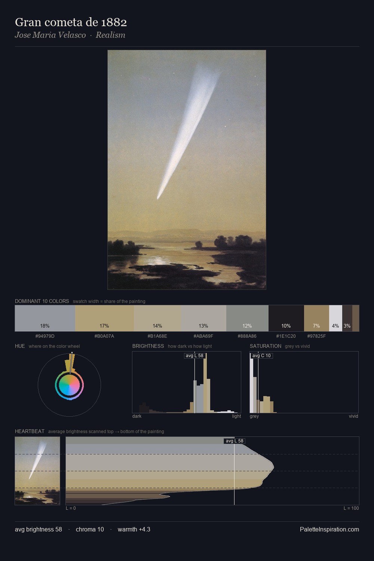
Task: Click the 'chroma 10' footer stat
Action: point(90,529)
